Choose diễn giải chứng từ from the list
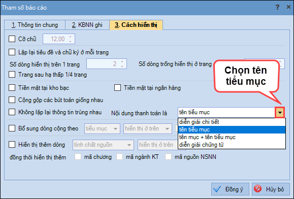Screen dimensions: 294x199 coord(232,145)
